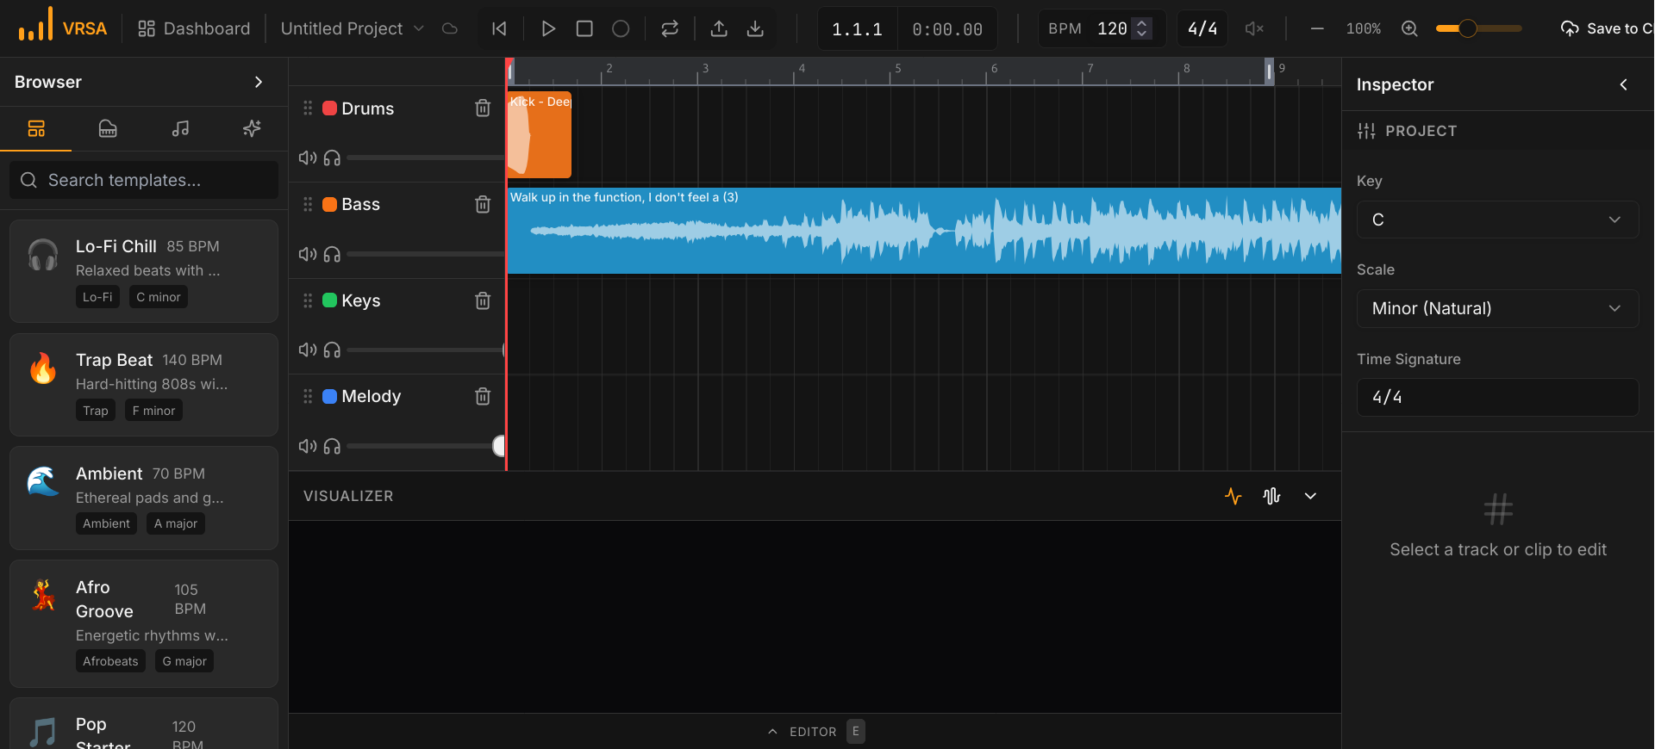Mute the Keys track
Image resolution: width=1655 pixels, height=749 pixels.
(x=308, y=350)
